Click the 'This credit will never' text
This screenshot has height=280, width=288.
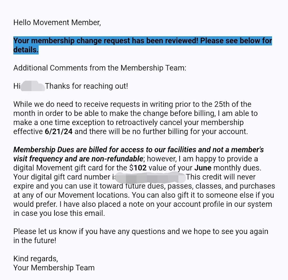[221, 177]
